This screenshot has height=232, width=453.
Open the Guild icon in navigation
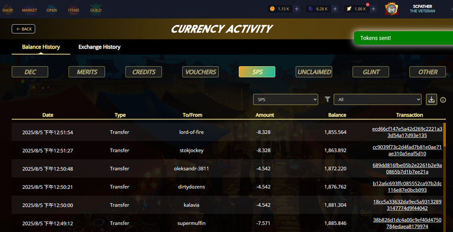[96, 10]
